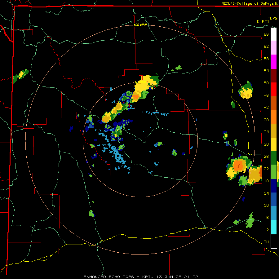Click the 50 NMI range ring label
This screenshot has height=279, width=279.
tap(140, 82)
